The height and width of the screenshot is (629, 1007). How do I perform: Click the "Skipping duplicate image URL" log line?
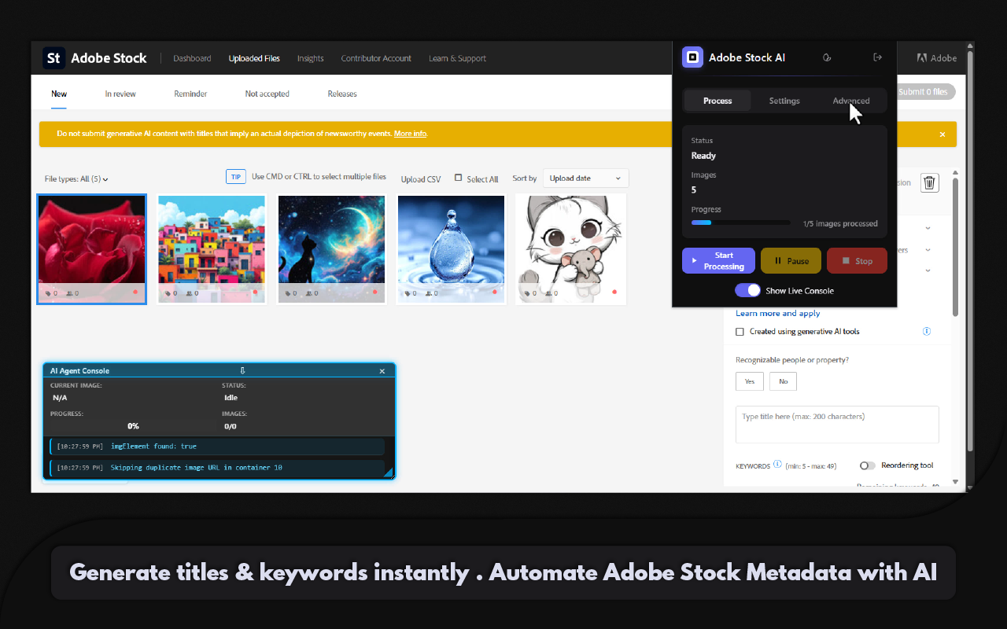216,468
